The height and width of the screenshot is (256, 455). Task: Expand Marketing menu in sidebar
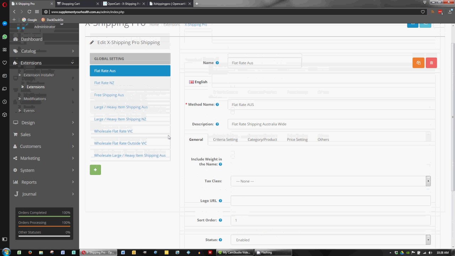coord(44,158)
